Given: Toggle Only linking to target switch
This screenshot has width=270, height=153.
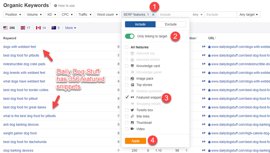Looking at the screenshot, I should [130, 36].
